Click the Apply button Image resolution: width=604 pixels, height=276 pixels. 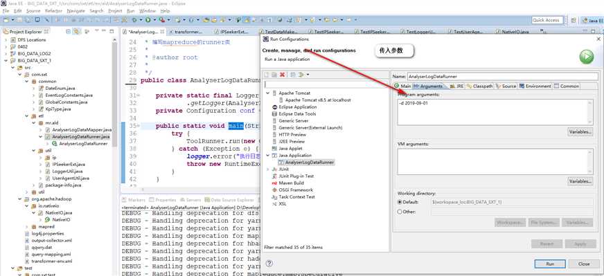coord(580,243)
